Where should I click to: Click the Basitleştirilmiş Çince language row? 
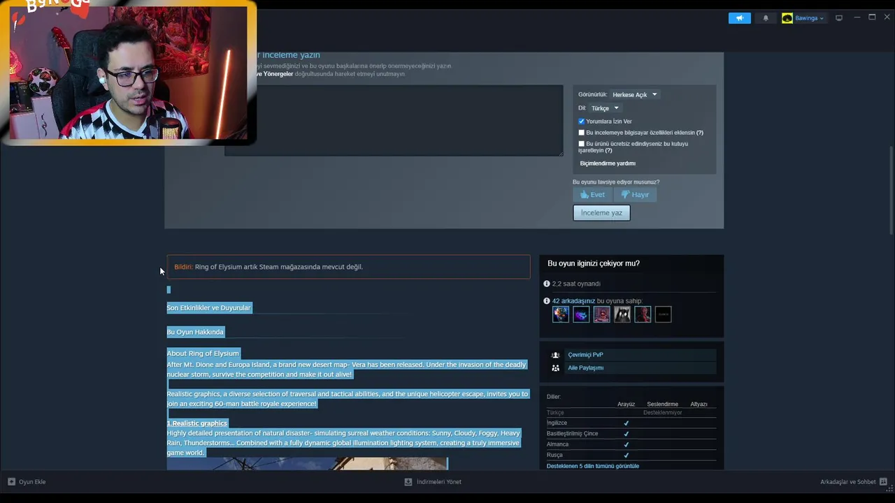coord(631,434)
